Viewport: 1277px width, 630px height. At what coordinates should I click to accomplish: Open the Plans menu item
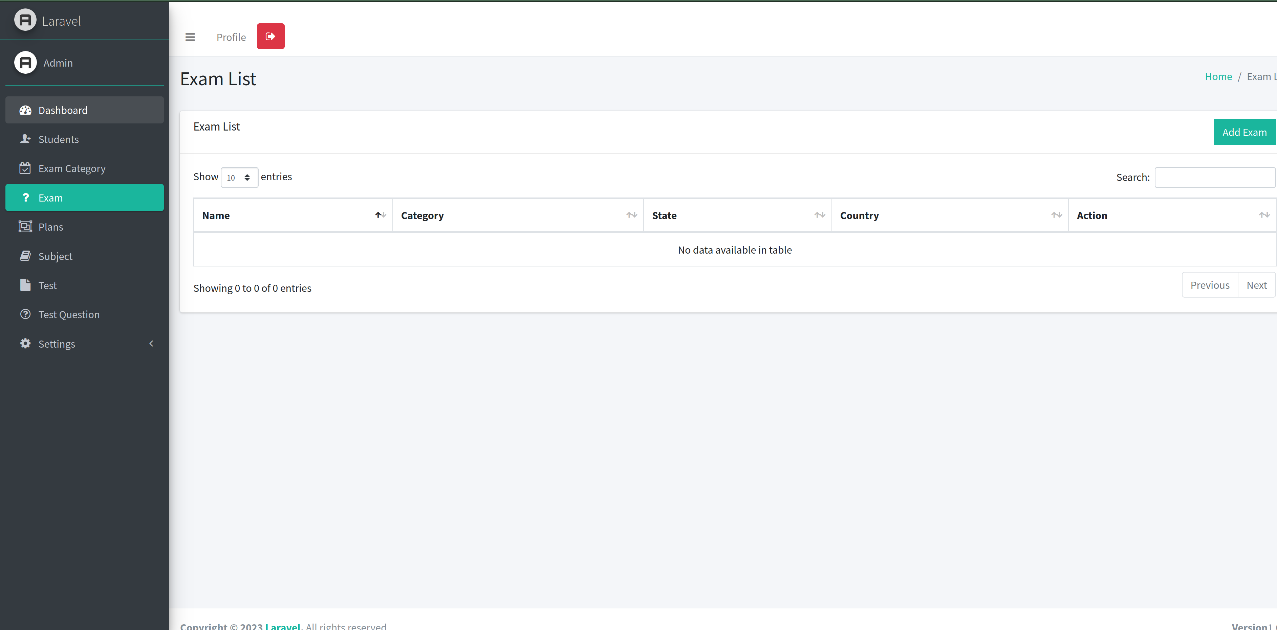(x=84, y=227)
